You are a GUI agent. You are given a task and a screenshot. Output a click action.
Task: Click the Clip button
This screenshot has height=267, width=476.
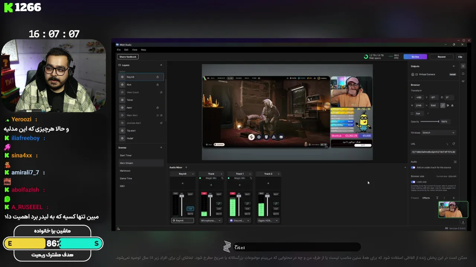(x=460, y=57)
